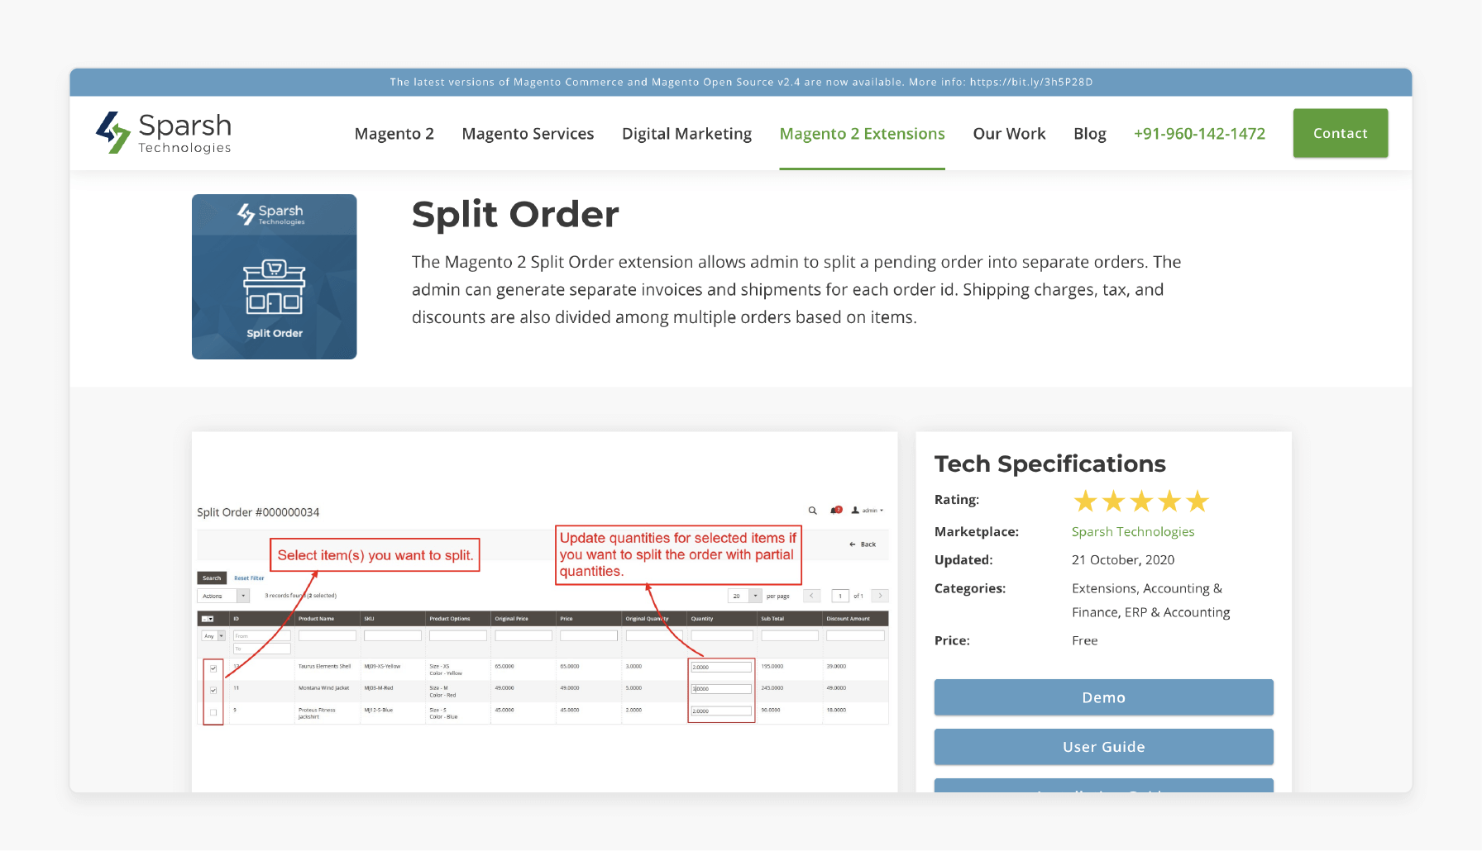Edit quantity field for Proteus Fitness Jackshirt

coord(721,711)
